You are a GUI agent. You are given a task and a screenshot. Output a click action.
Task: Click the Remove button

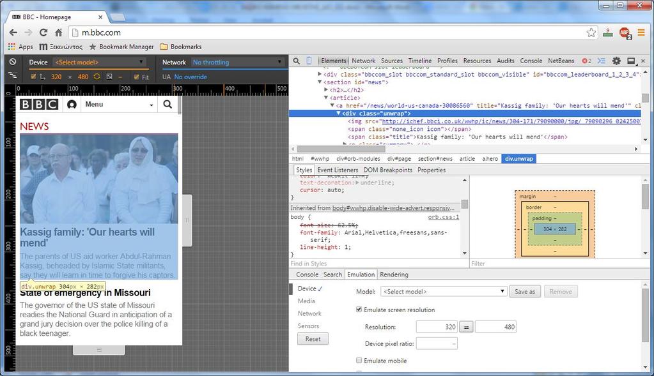pyautogui.click(x=561, y=292)
